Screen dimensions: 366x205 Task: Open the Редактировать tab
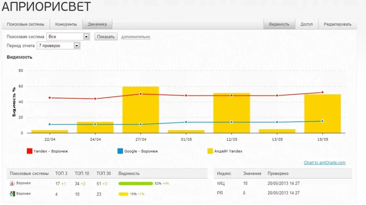click(337, 24)
